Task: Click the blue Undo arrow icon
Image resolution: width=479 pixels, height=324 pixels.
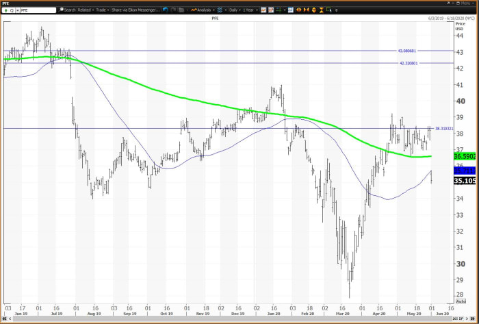Action: click(166, 10)
